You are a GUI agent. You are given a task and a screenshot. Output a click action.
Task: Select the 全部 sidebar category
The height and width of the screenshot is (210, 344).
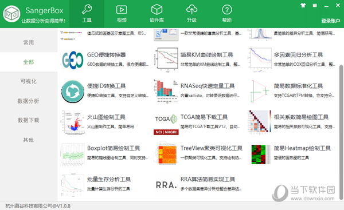point(29,62)
